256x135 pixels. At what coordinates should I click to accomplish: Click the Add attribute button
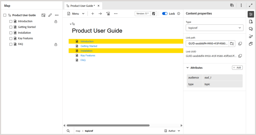pyautogui.click(x=237, y=67)
